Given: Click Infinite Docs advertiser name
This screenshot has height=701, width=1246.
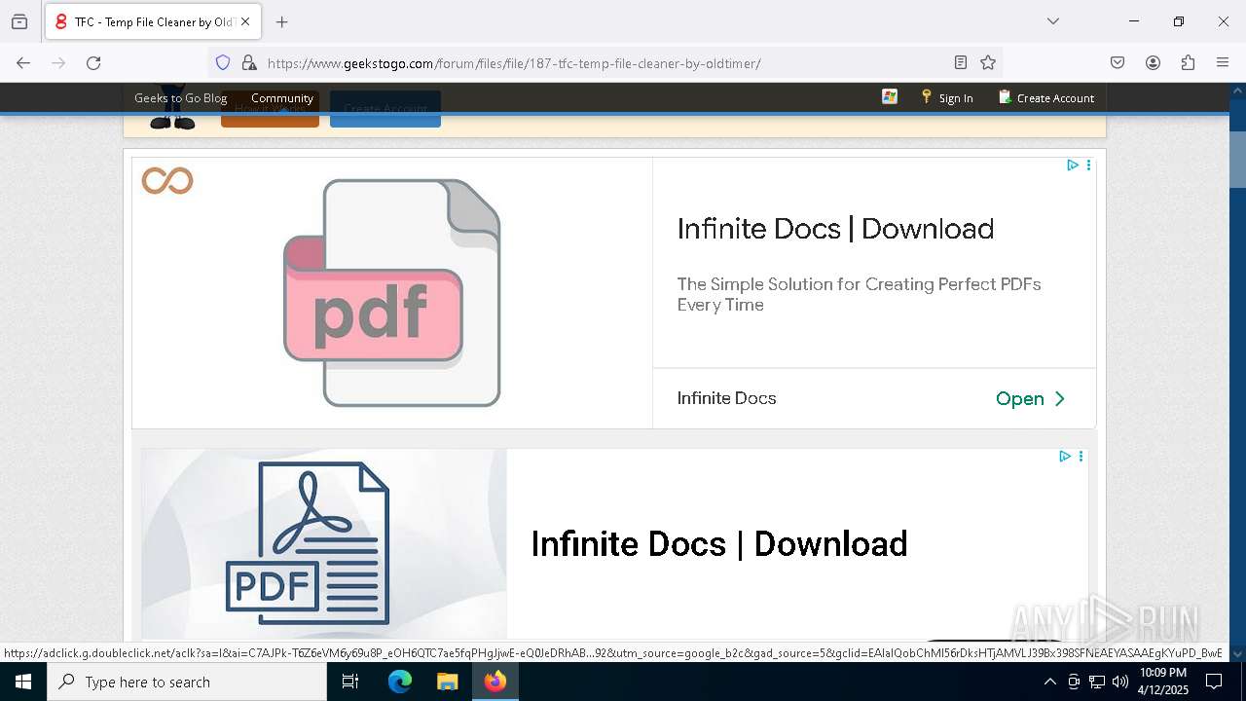Looking at the screenshot, I should click(727, 398).
